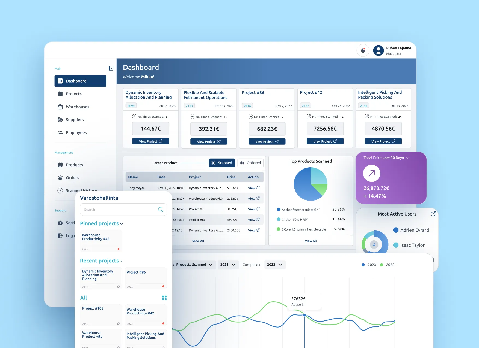The image size is (479, 348).
Task: View the Project #3 row
Action: click(x=254, y=209)
